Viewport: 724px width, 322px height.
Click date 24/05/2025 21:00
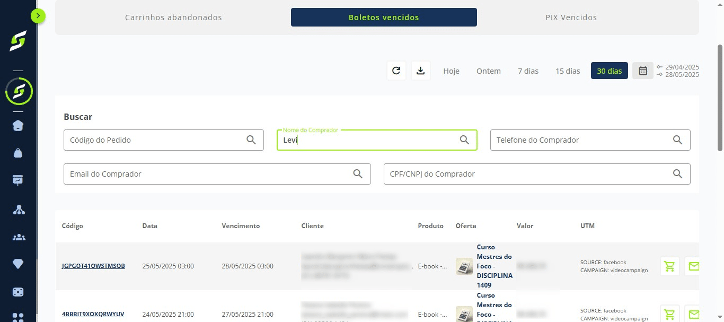tap(168, 315)
